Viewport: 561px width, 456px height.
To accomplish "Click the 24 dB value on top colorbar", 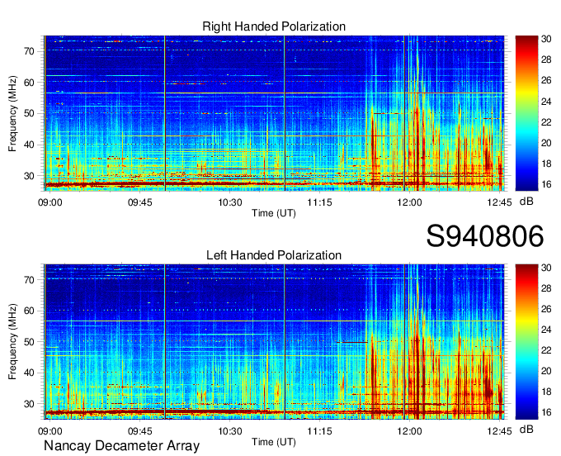I will [546, 102].
